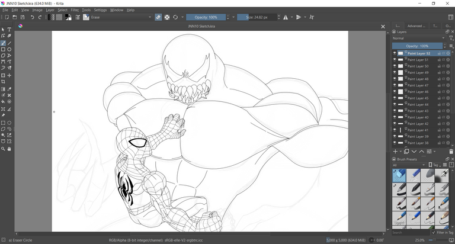
Task: Select the Move tool
Action: [9, 75]
